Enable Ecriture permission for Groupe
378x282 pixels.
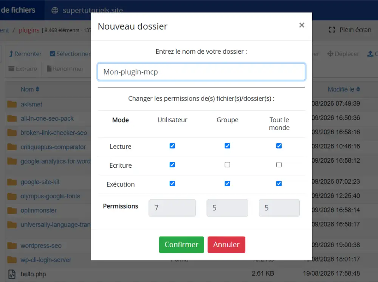tap(227, 165)
